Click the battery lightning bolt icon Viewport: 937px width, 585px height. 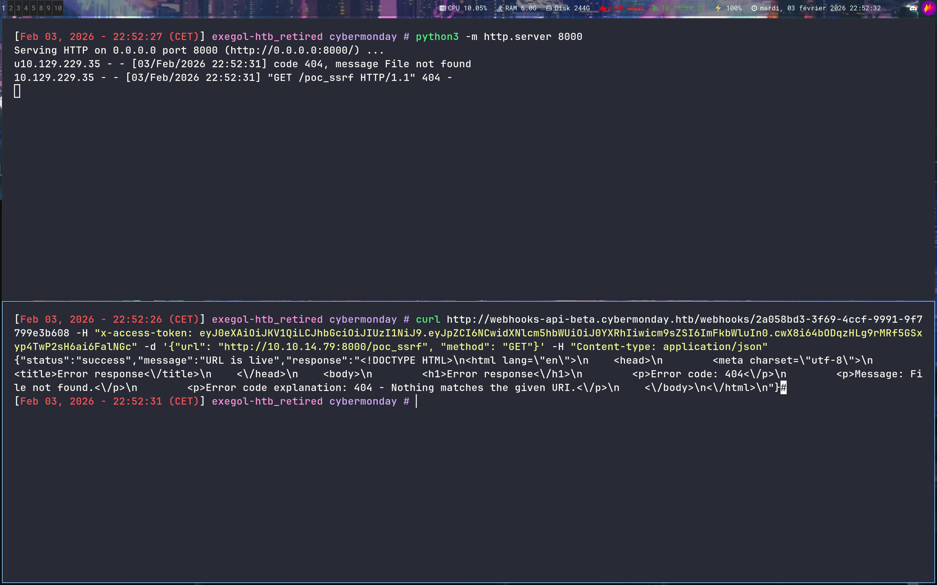718,8
